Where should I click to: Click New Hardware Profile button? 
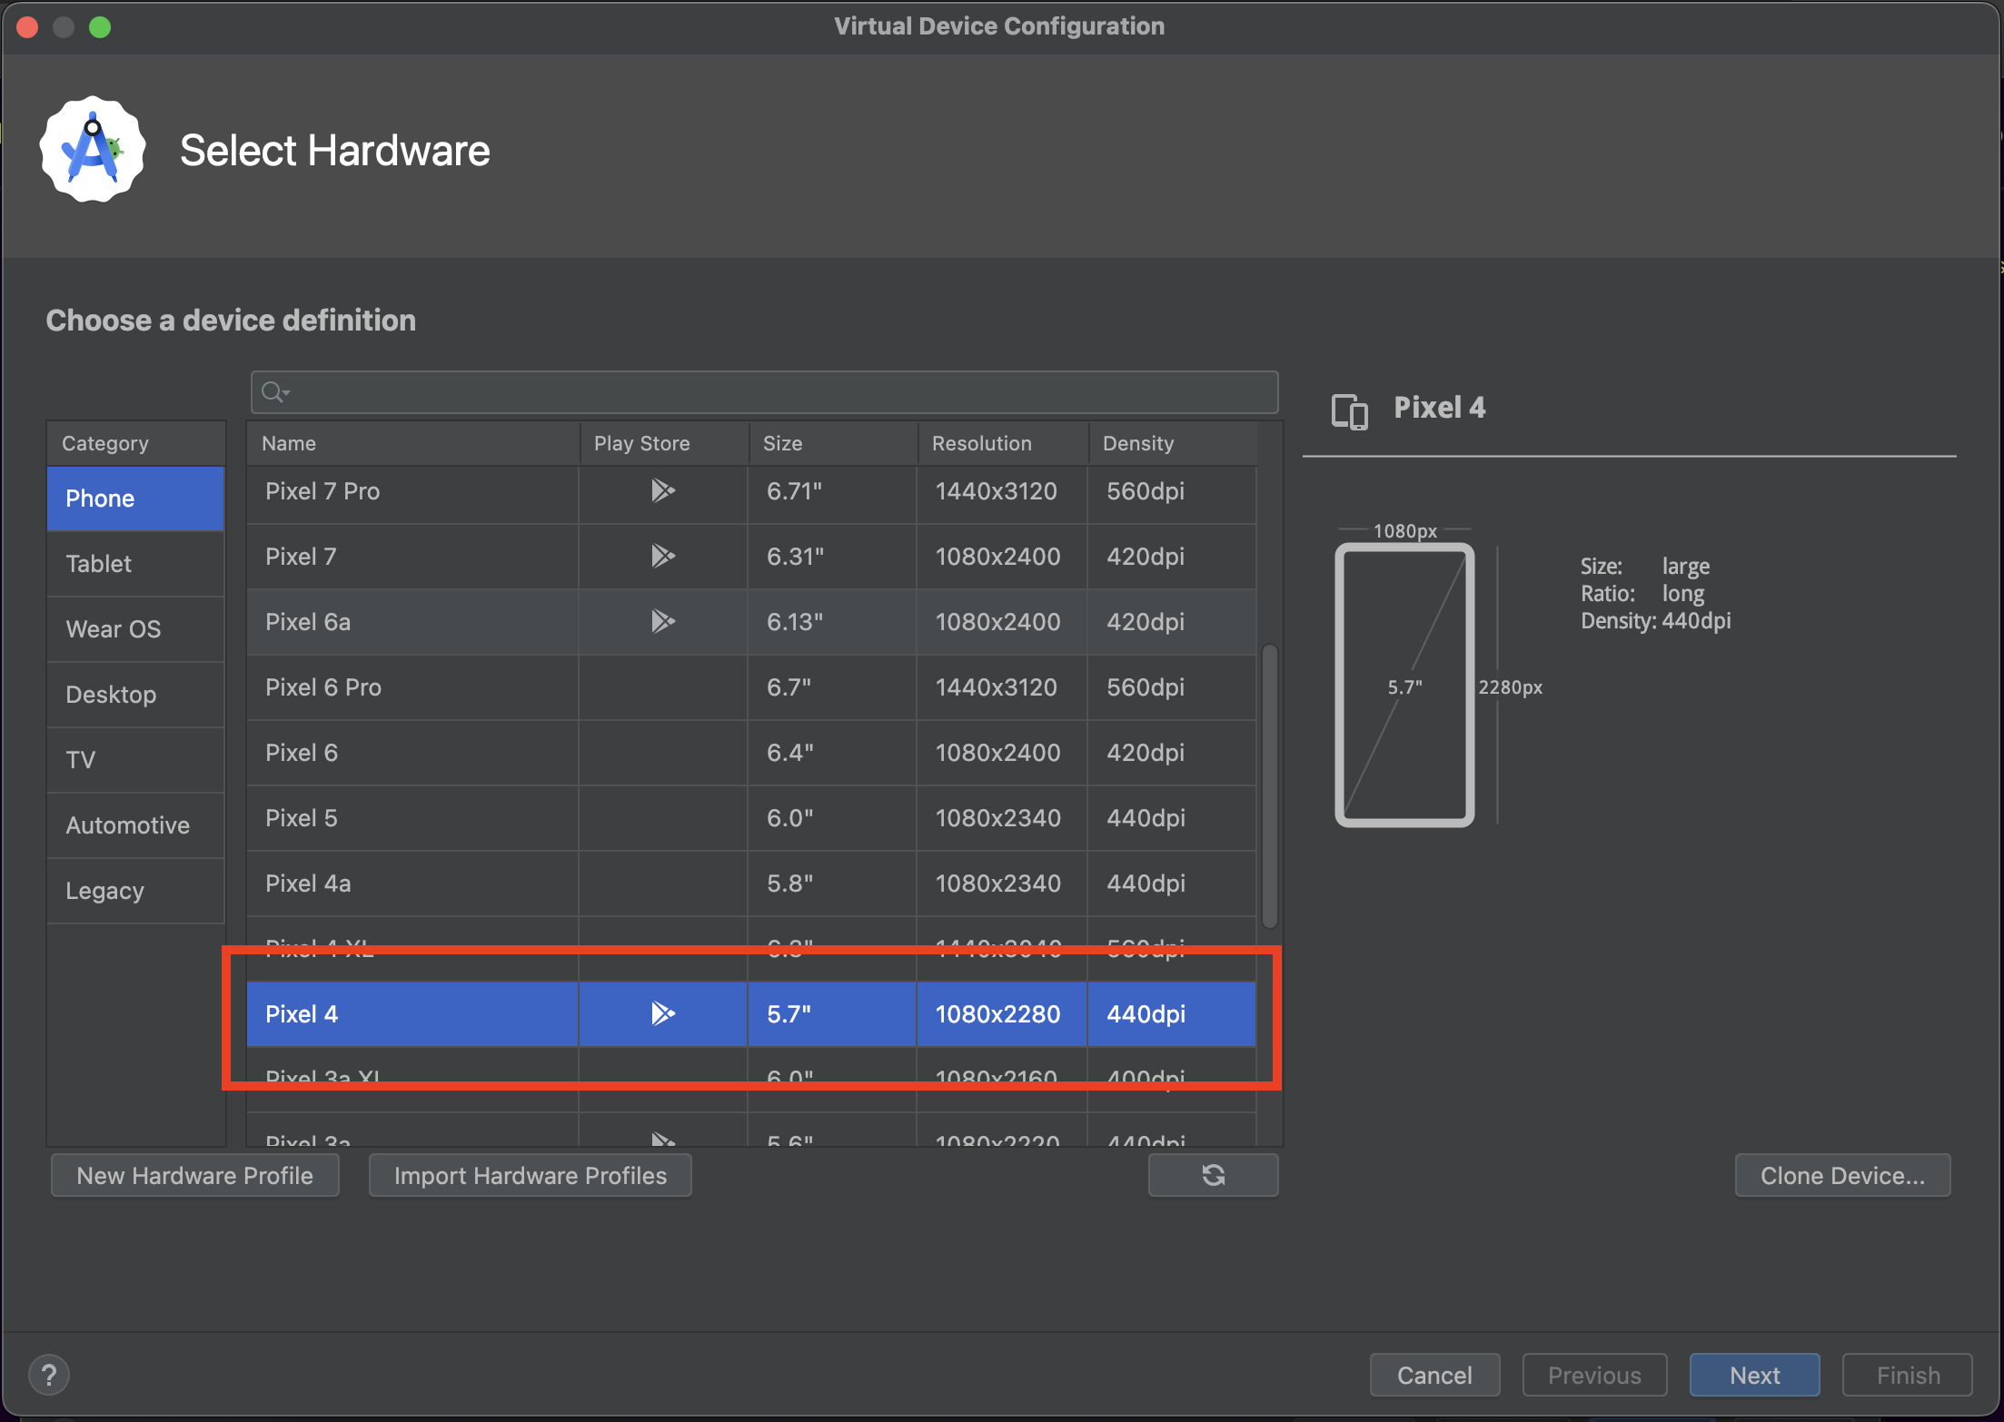click(195, 1176)
